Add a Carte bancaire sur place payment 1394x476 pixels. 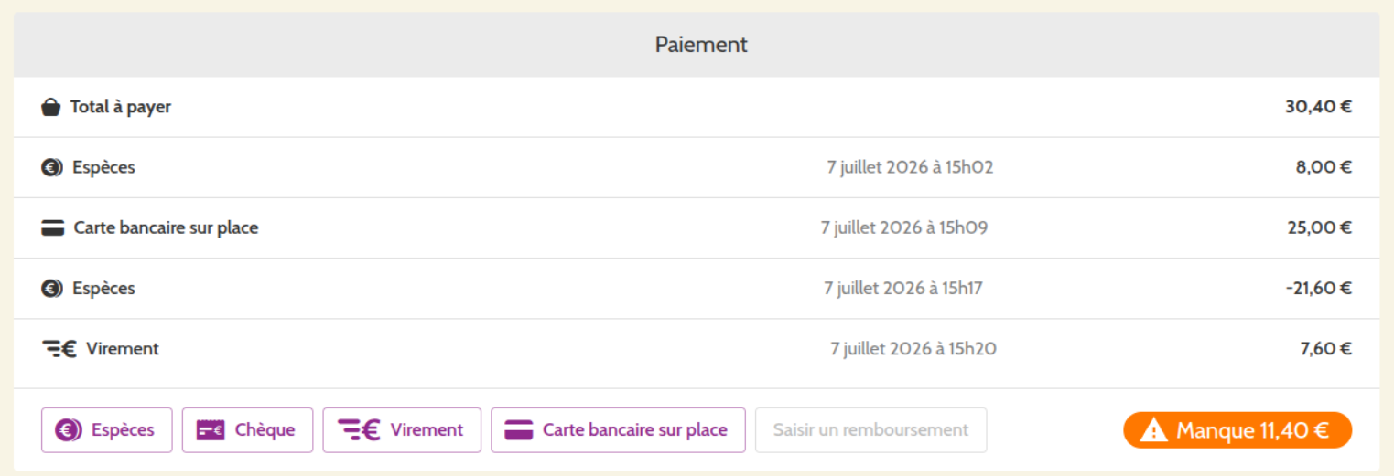tap(618, 430)
